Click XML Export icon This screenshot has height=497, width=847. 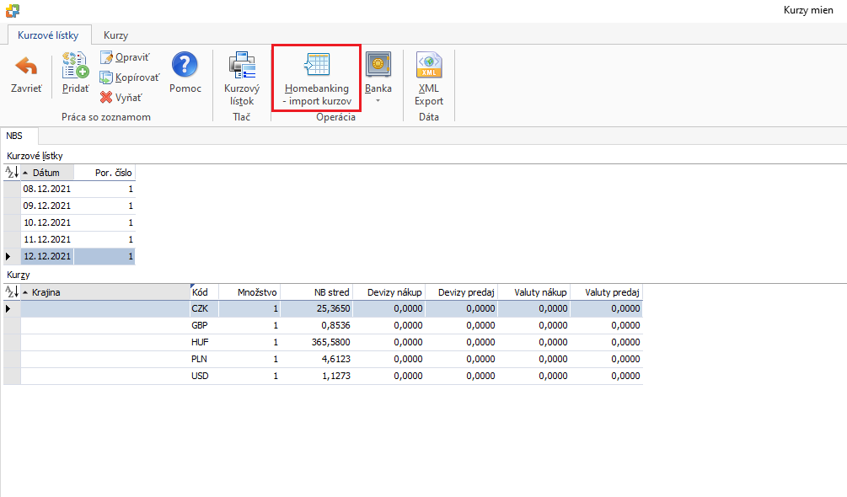(x=429, y=65)
